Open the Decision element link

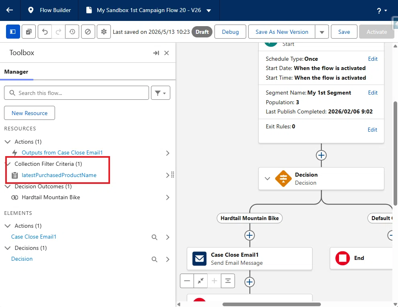tap(22, 259)
